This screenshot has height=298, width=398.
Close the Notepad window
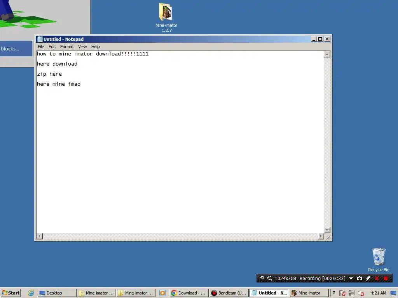327,39
